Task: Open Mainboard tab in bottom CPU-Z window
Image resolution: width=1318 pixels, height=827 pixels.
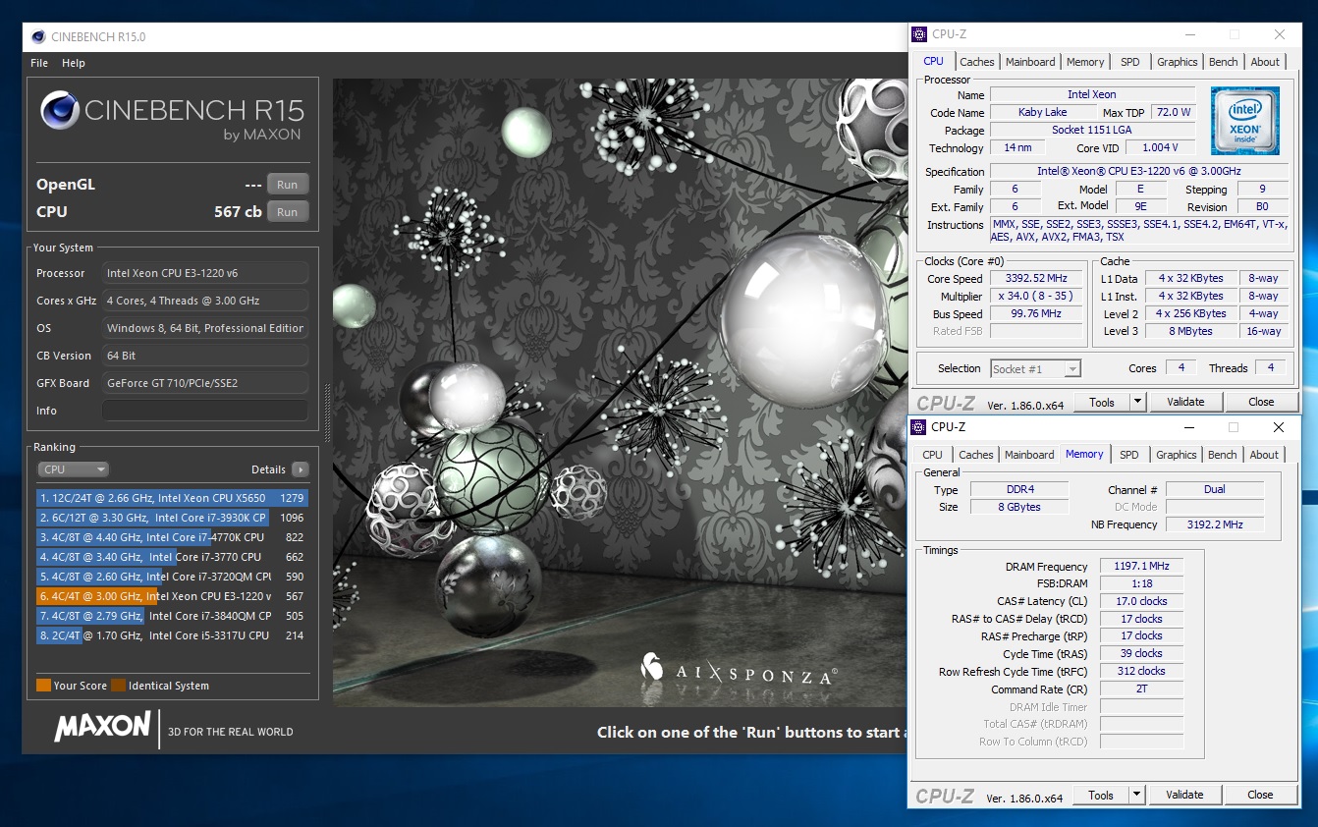Action: 1029,455
